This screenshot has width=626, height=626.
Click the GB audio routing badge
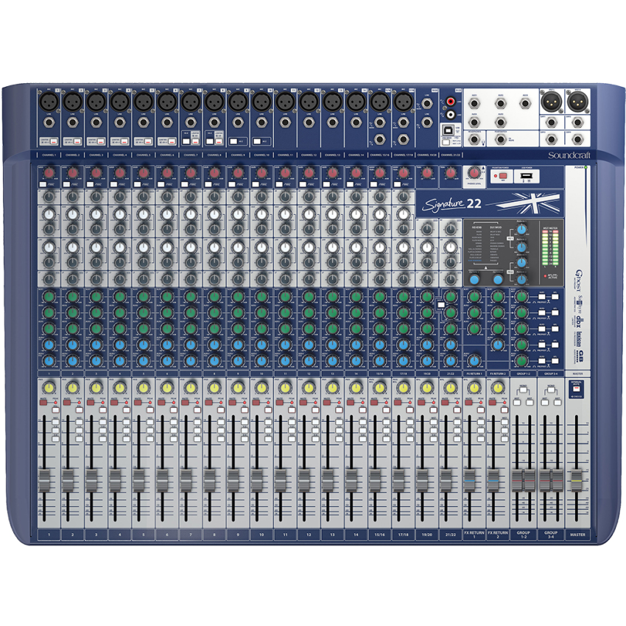click(x=582, y=355)
